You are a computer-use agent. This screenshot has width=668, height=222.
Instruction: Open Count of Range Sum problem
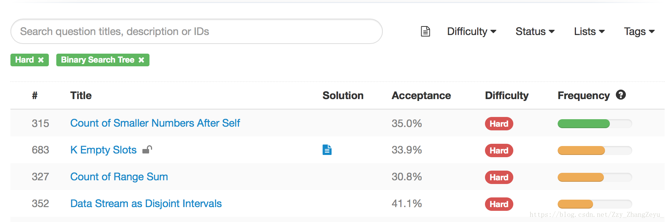tap(119, 177)
